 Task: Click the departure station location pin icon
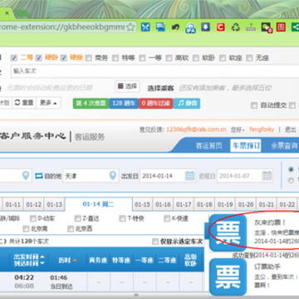coord(26,175)
